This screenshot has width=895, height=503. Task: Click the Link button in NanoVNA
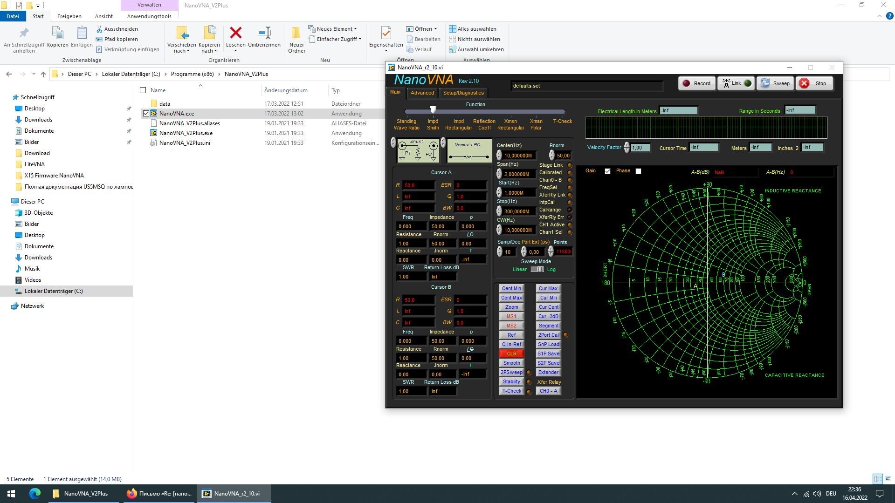(736, 83)
